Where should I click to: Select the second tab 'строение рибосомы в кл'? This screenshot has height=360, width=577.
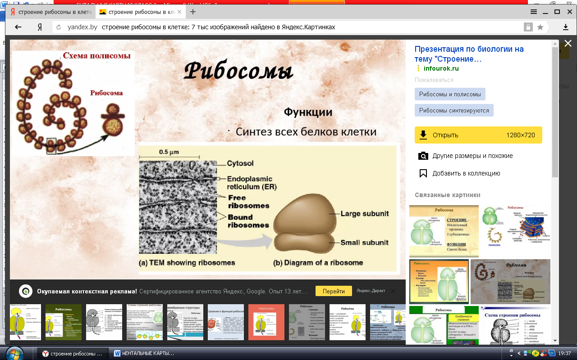[141, 12]
